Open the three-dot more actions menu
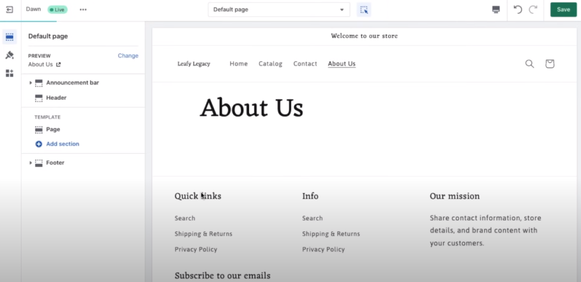581x282 pixels. pyautogui.click(x=83, y=10)
